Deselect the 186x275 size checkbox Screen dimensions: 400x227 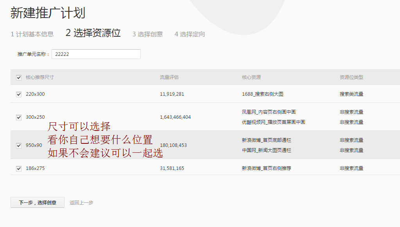point(19,168)
